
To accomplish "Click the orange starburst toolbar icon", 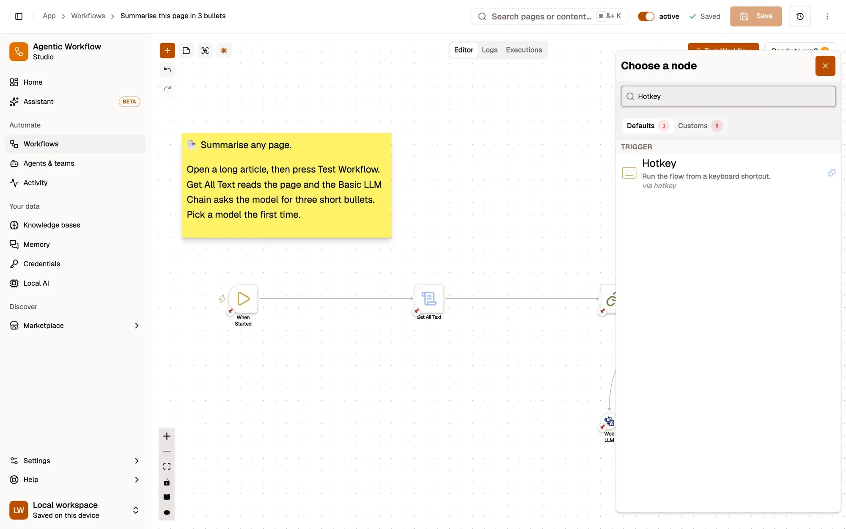I will pos(224,50).
